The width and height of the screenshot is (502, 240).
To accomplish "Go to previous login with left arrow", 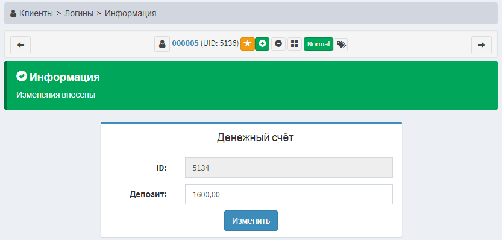I will click(20, 45).
